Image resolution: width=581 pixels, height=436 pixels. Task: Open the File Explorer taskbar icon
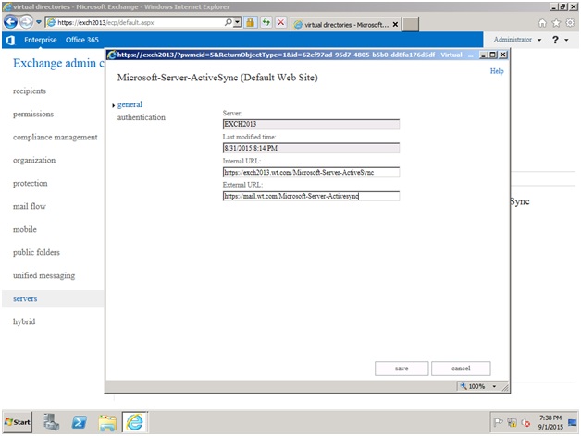click(x=107, y=423)
